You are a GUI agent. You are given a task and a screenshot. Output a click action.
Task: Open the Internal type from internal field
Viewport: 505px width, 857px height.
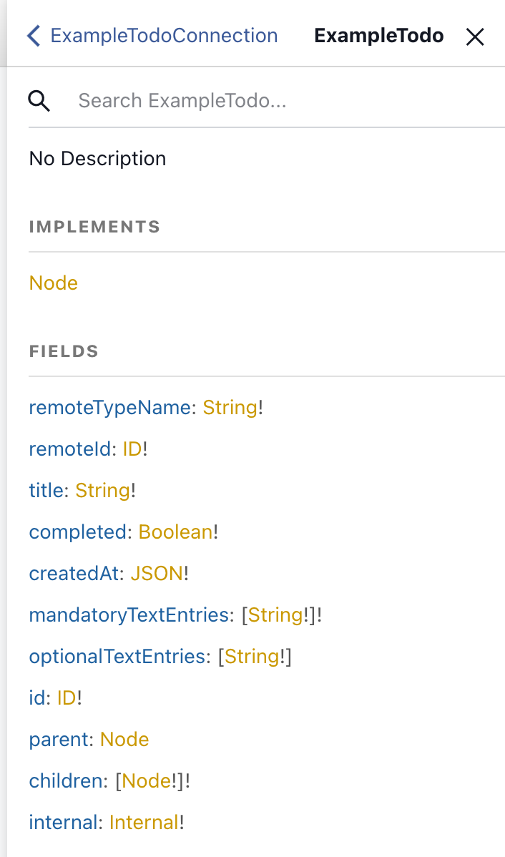pos(144,822)
